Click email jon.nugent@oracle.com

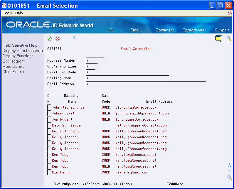pos(137,119)
